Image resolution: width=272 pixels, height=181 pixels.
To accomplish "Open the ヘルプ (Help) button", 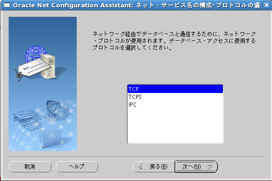I will click(x=77, y=166).
